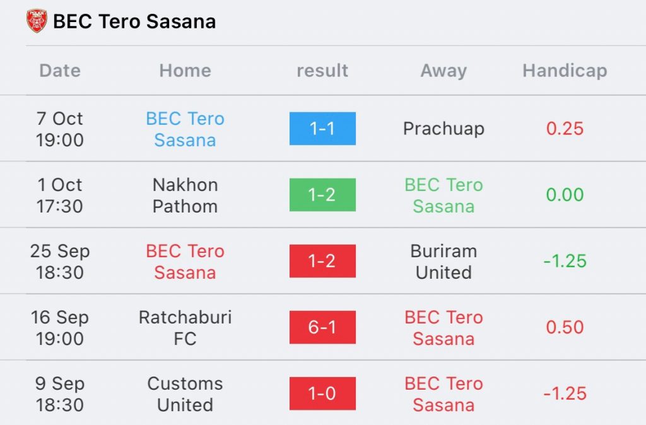Select the Home column header
The width and height of the screenshot is (646, 425).
tap(185, 71)
